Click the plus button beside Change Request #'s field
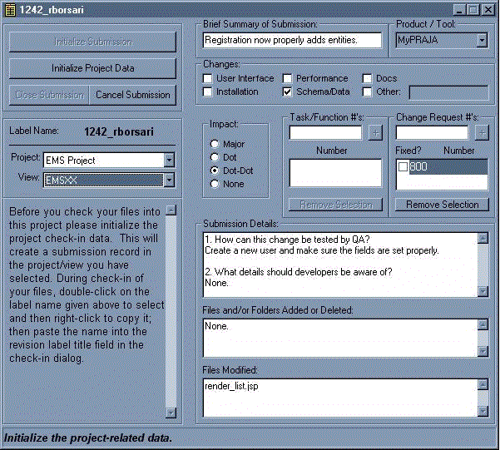 coord(482,133)
